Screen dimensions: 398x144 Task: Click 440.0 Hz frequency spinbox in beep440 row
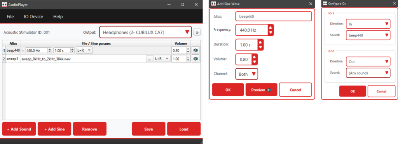(38, 50)
